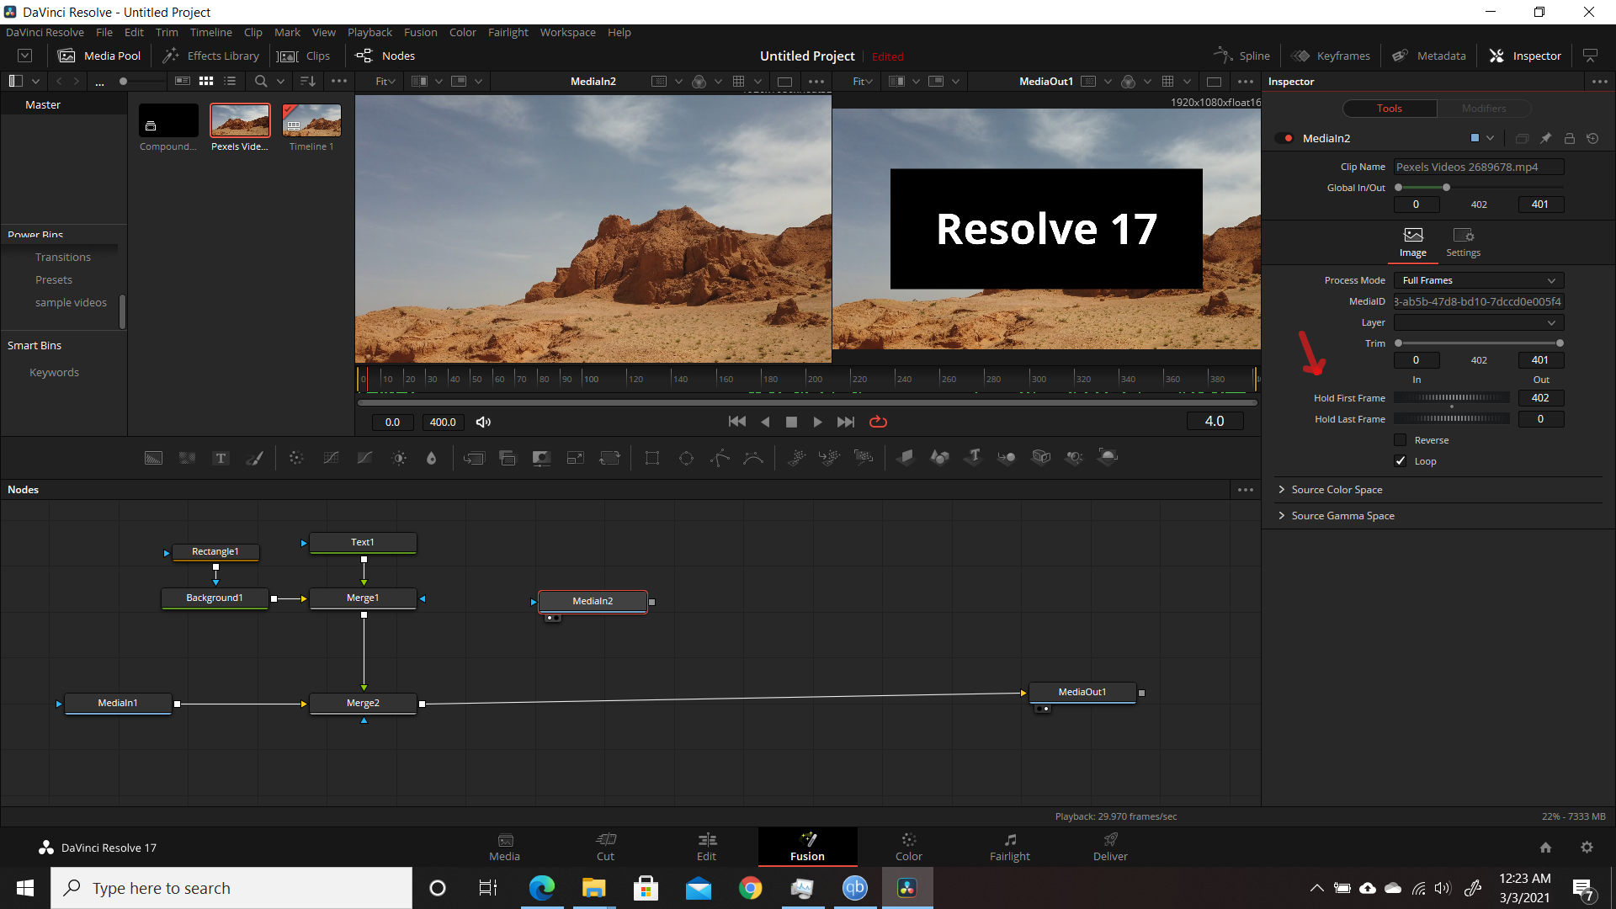Screen dimensions: 1616x909
Task: Switch to the Settings tab in the inspector
Action: click(x=1463, y=242)
